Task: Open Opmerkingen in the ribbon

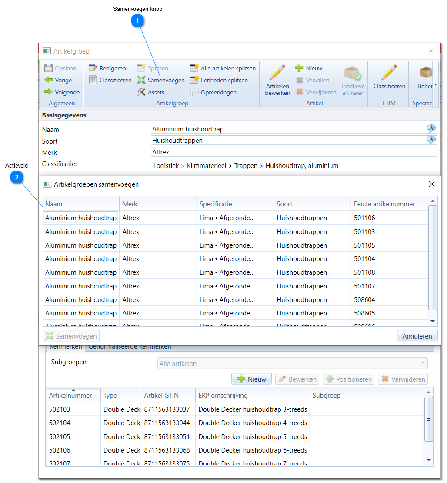Action: point(213,92)
